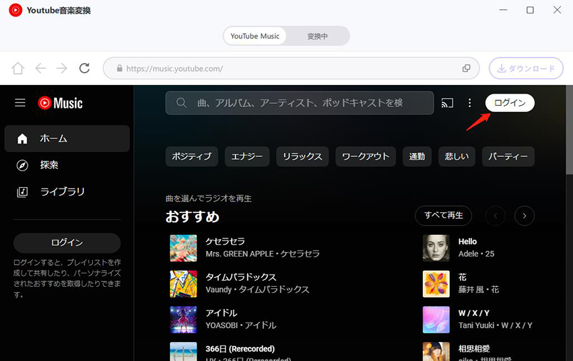The image size is (573, 361).
Task: Click the lock icon in the address bar
Action: pyautogui.click(x=119, y=68)
